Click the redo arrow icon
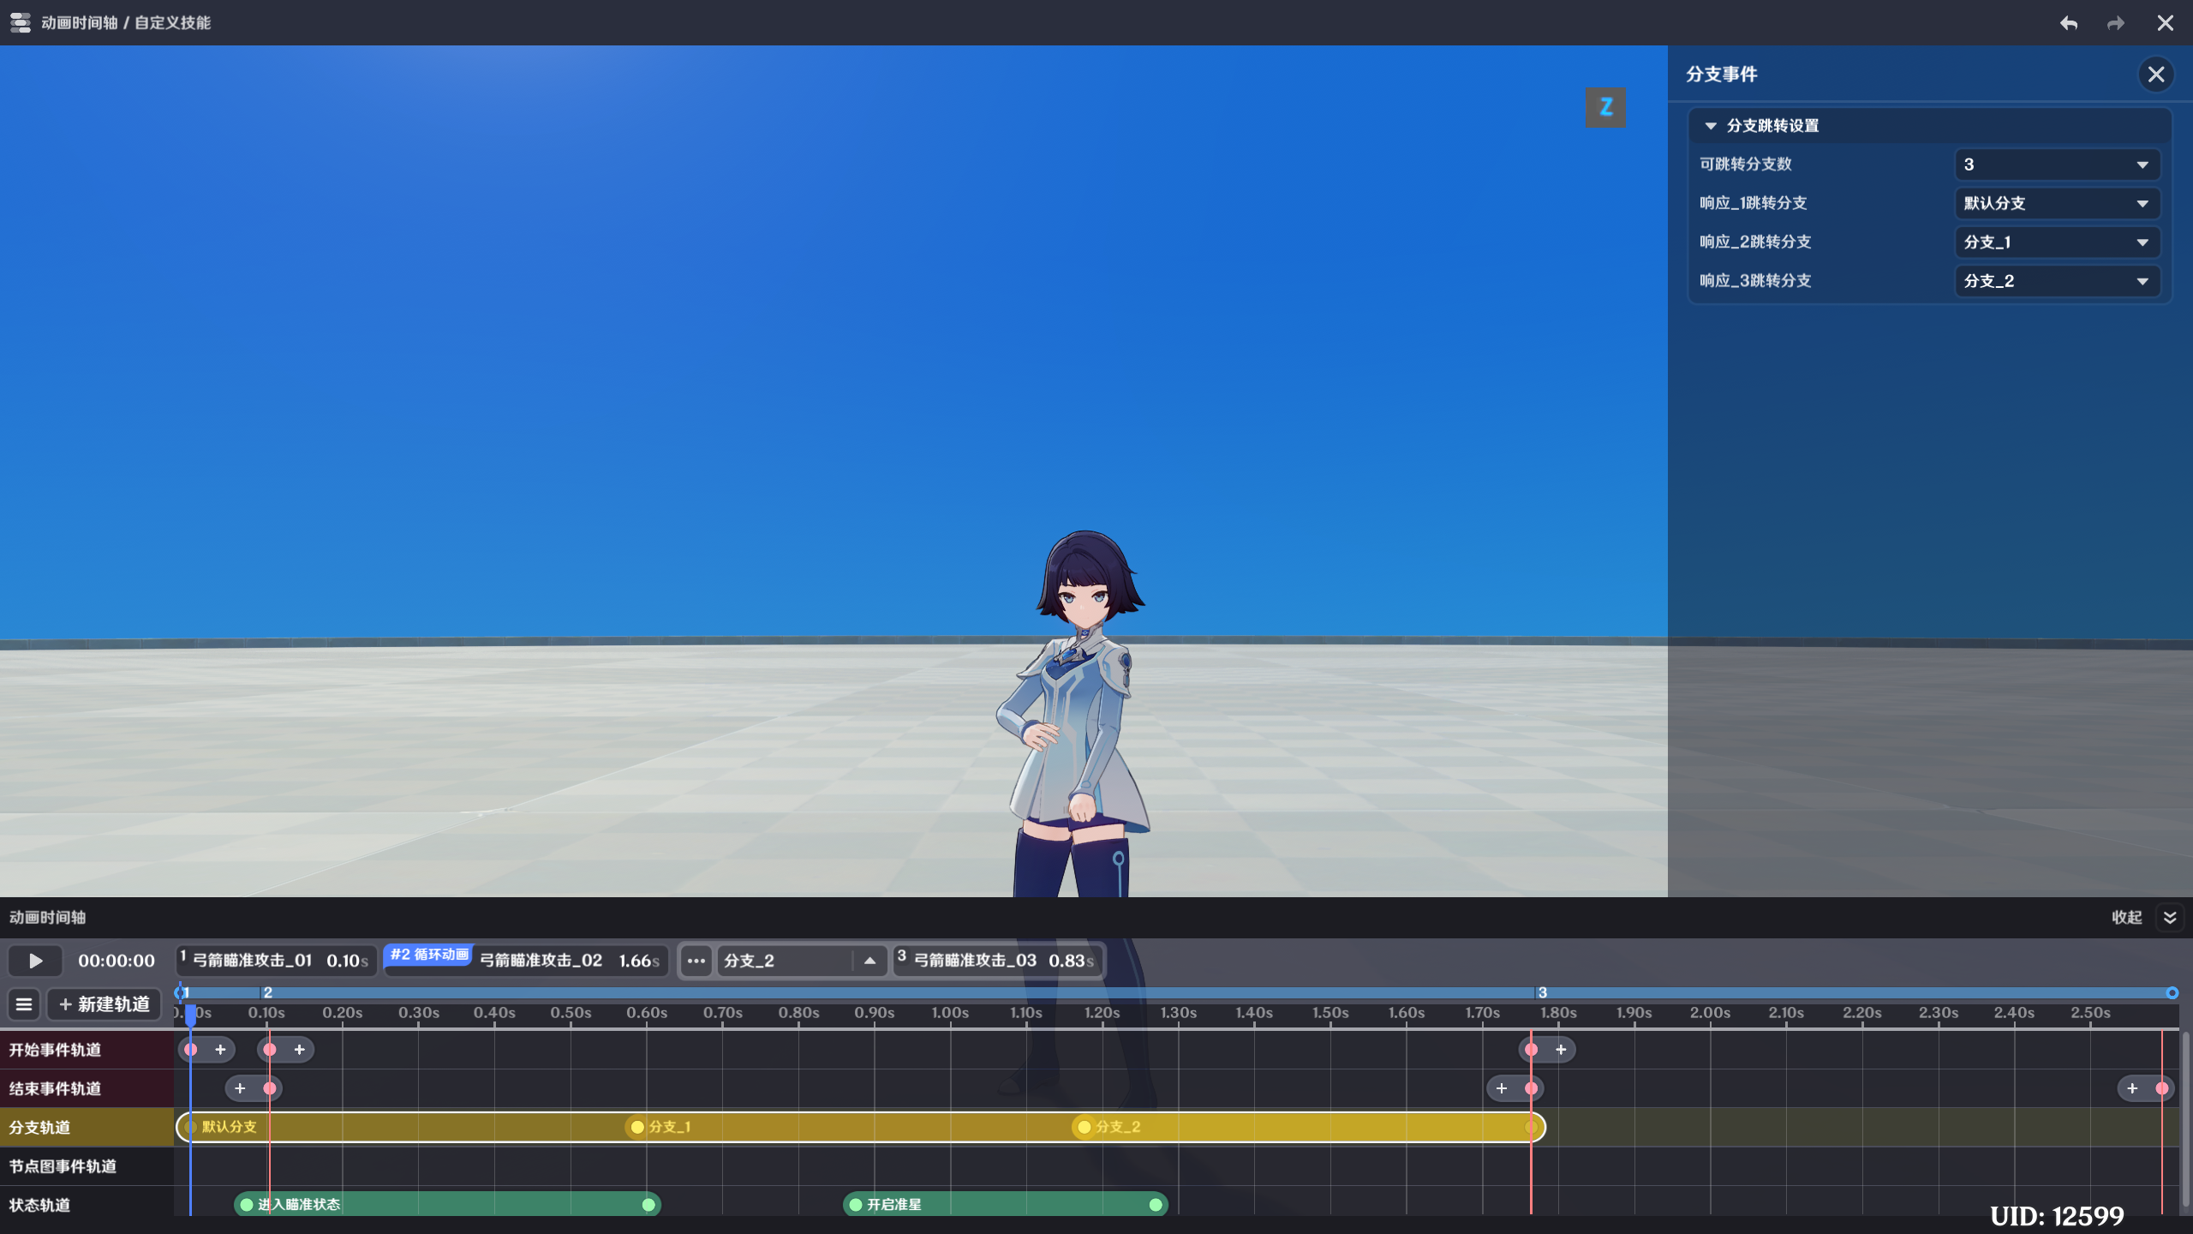The width and height of the screenshot is (2193, 1234). (x=2116, y=23)
